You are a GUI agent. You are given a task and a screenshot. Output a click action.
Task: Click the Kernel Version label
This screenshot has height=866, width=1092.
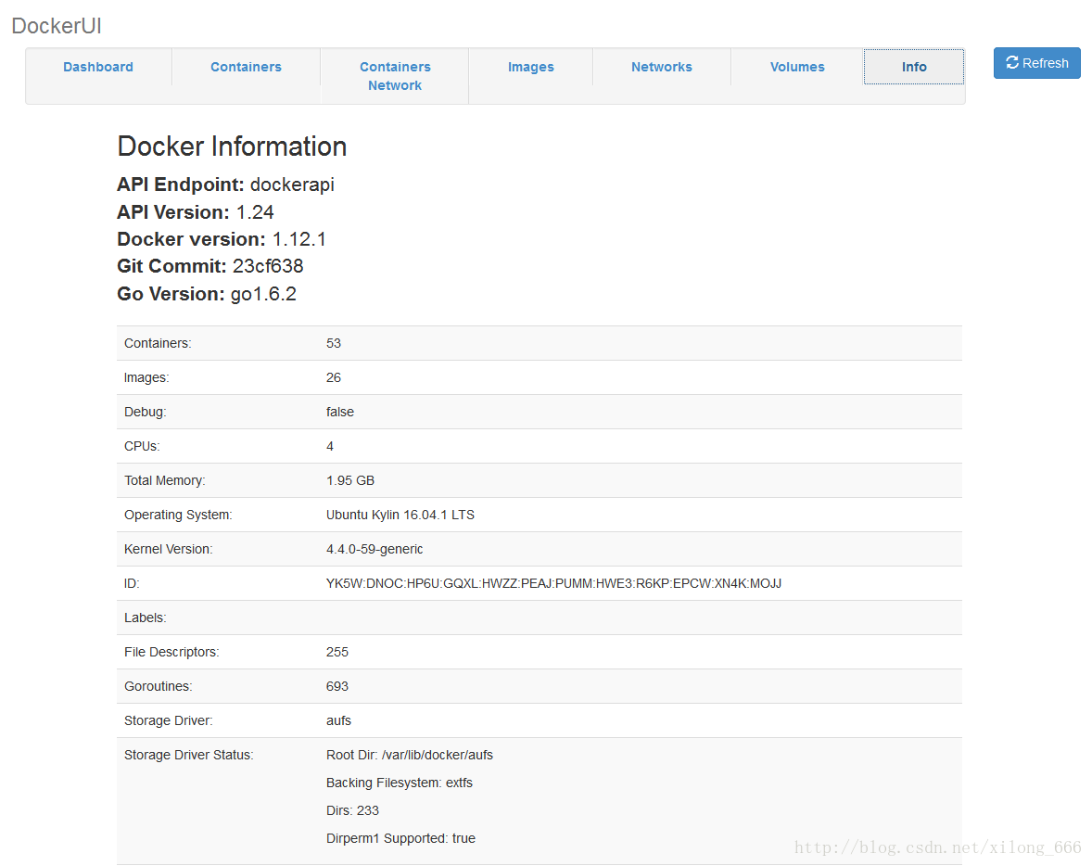tap(169, 549)
